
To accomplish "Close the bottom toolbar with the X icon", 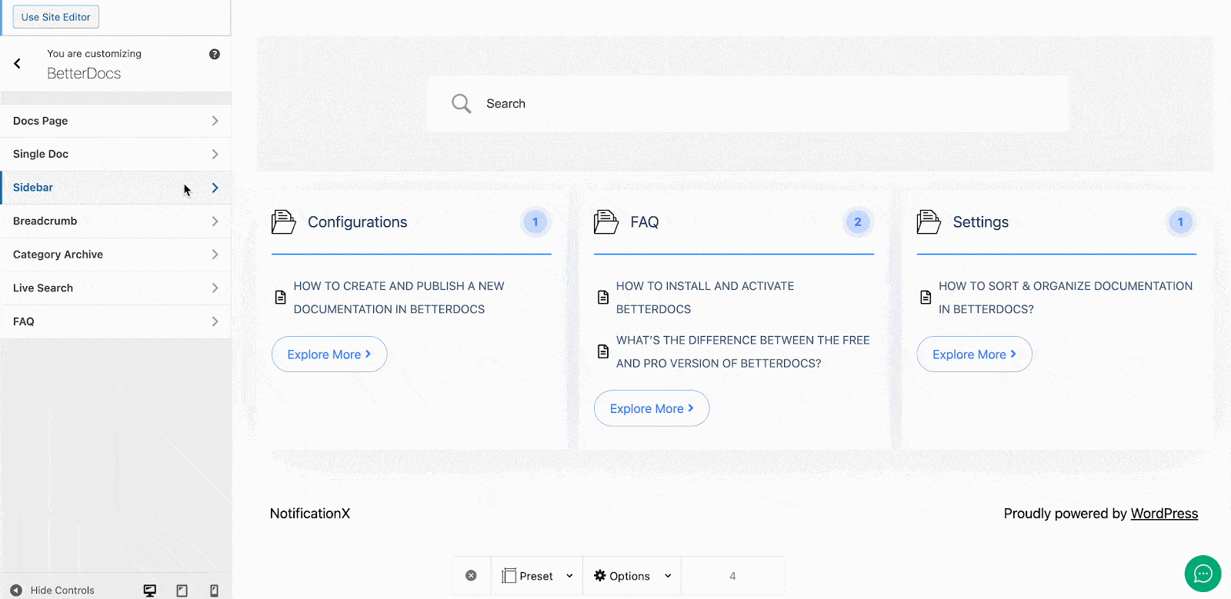I will pos(472,576).
